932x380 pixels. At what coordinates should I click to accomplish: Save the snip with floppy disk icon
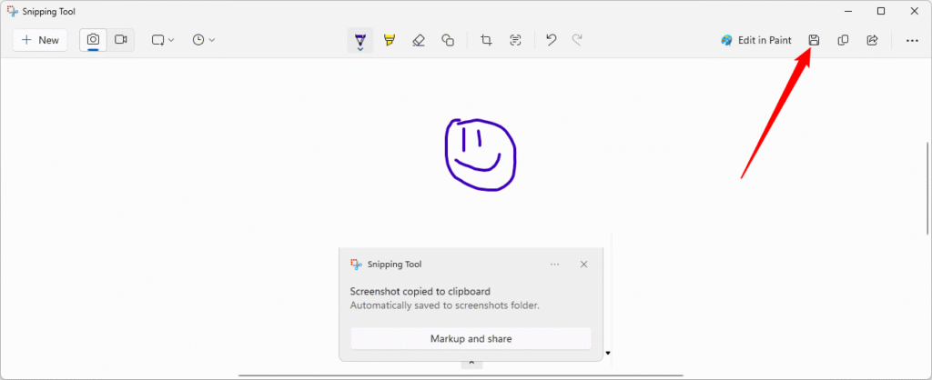(815, 40)
